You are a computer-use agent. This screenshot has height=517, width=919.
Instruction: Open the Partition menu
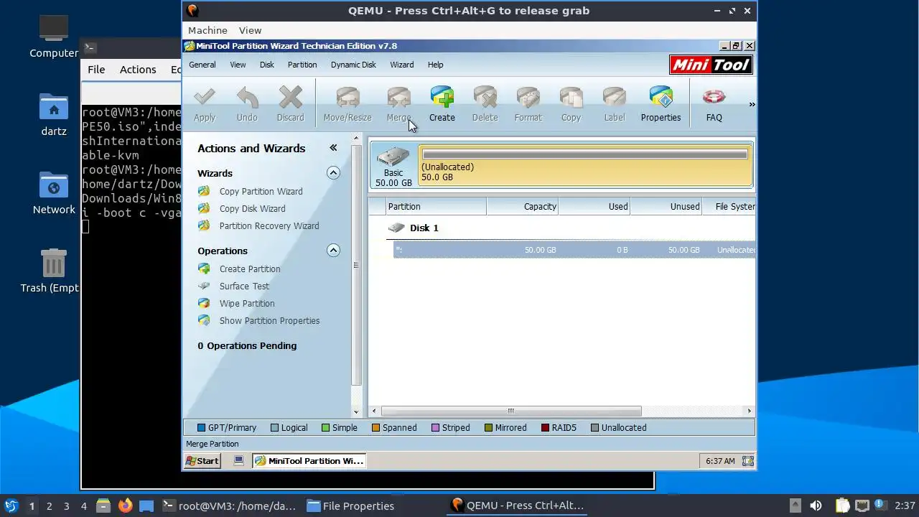tap(302, 65)
